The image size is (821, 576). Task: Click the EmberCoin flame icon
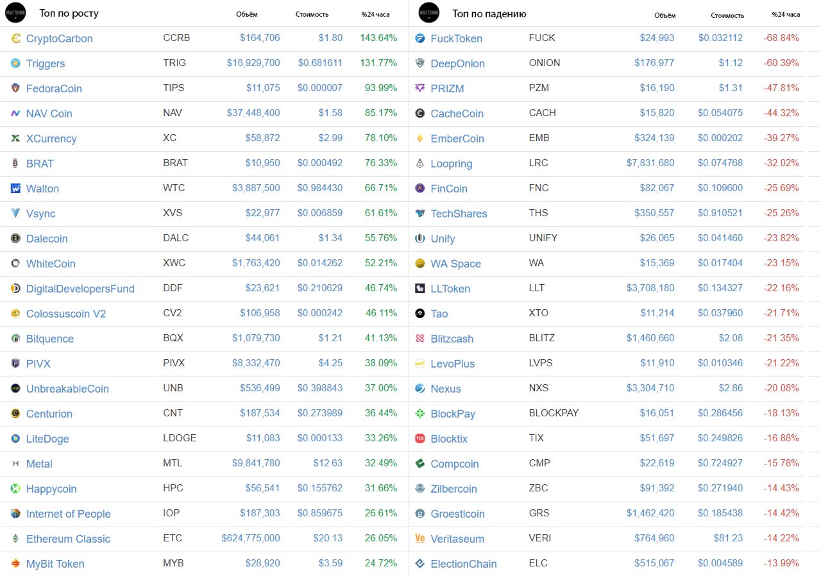coord(420,139)
